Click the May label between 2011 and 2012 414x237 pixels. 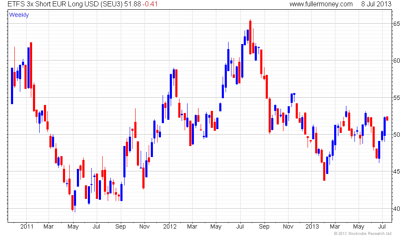coord(73,227)
